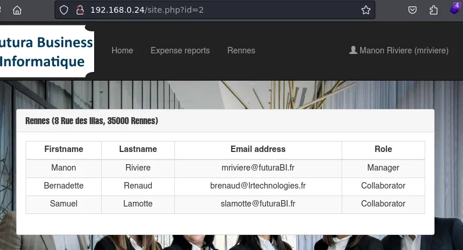Go to Expense reports in navbar

coord(180,50)
